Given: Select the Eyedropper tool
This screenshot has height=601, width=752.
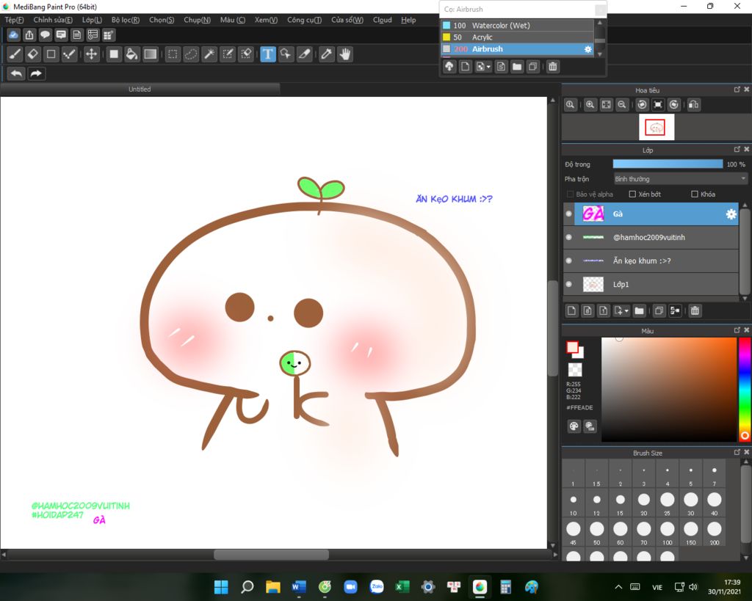Looking at the screenshot, I should (327, 54).
